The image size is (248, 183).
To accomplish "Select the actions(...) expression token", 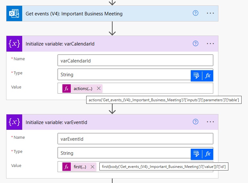I will coord(79,88).
